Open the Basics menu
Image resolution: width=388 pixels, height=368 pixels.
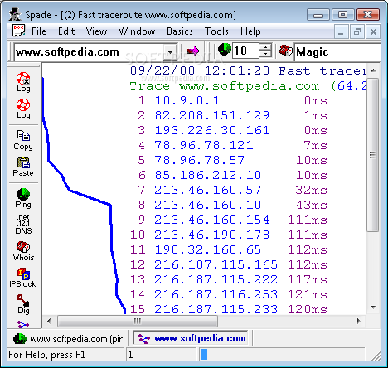[180, 31]
